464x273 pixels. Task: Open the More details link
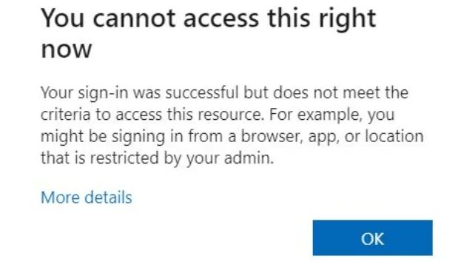point(87,198)
